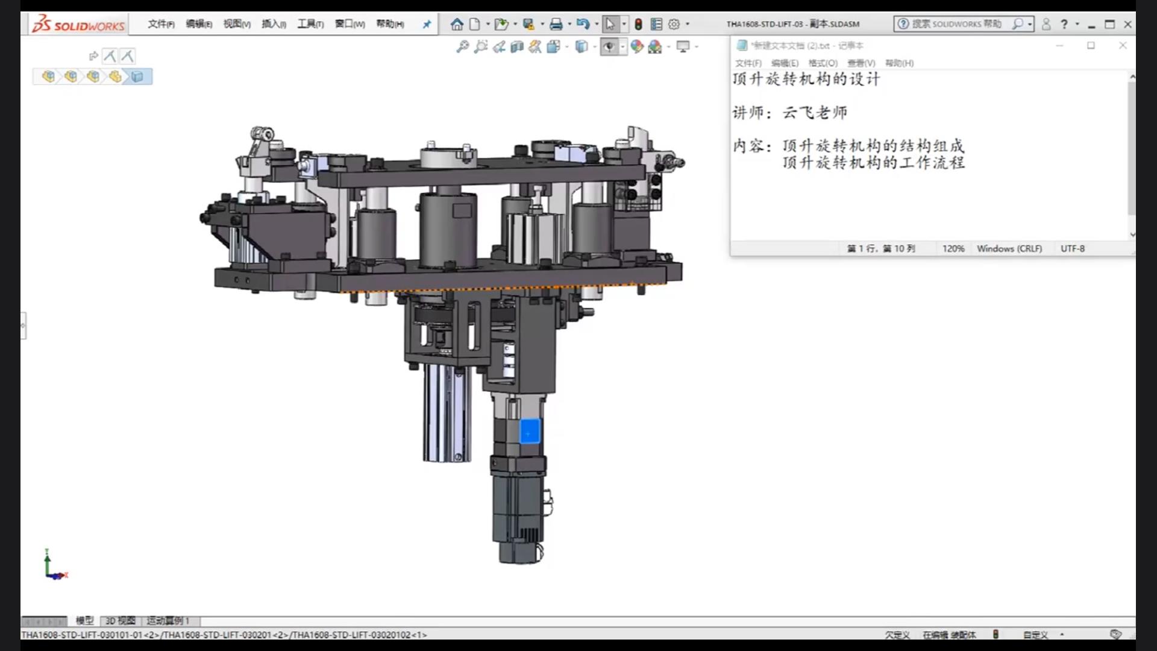Image resolution: width=1157 pixels, height=651 pixels.
Task: Choose the Zoom to Area magnifier
Action: point(480,46)
